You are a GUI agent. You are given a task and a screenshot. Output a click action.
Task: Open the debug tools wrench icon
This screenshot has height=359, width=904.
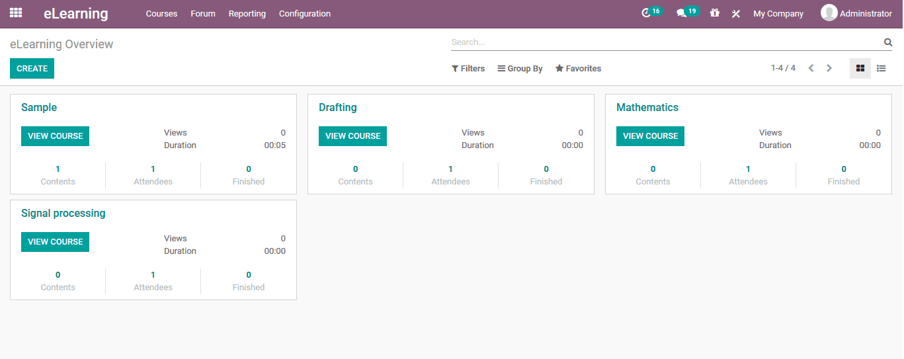[735, 13]
